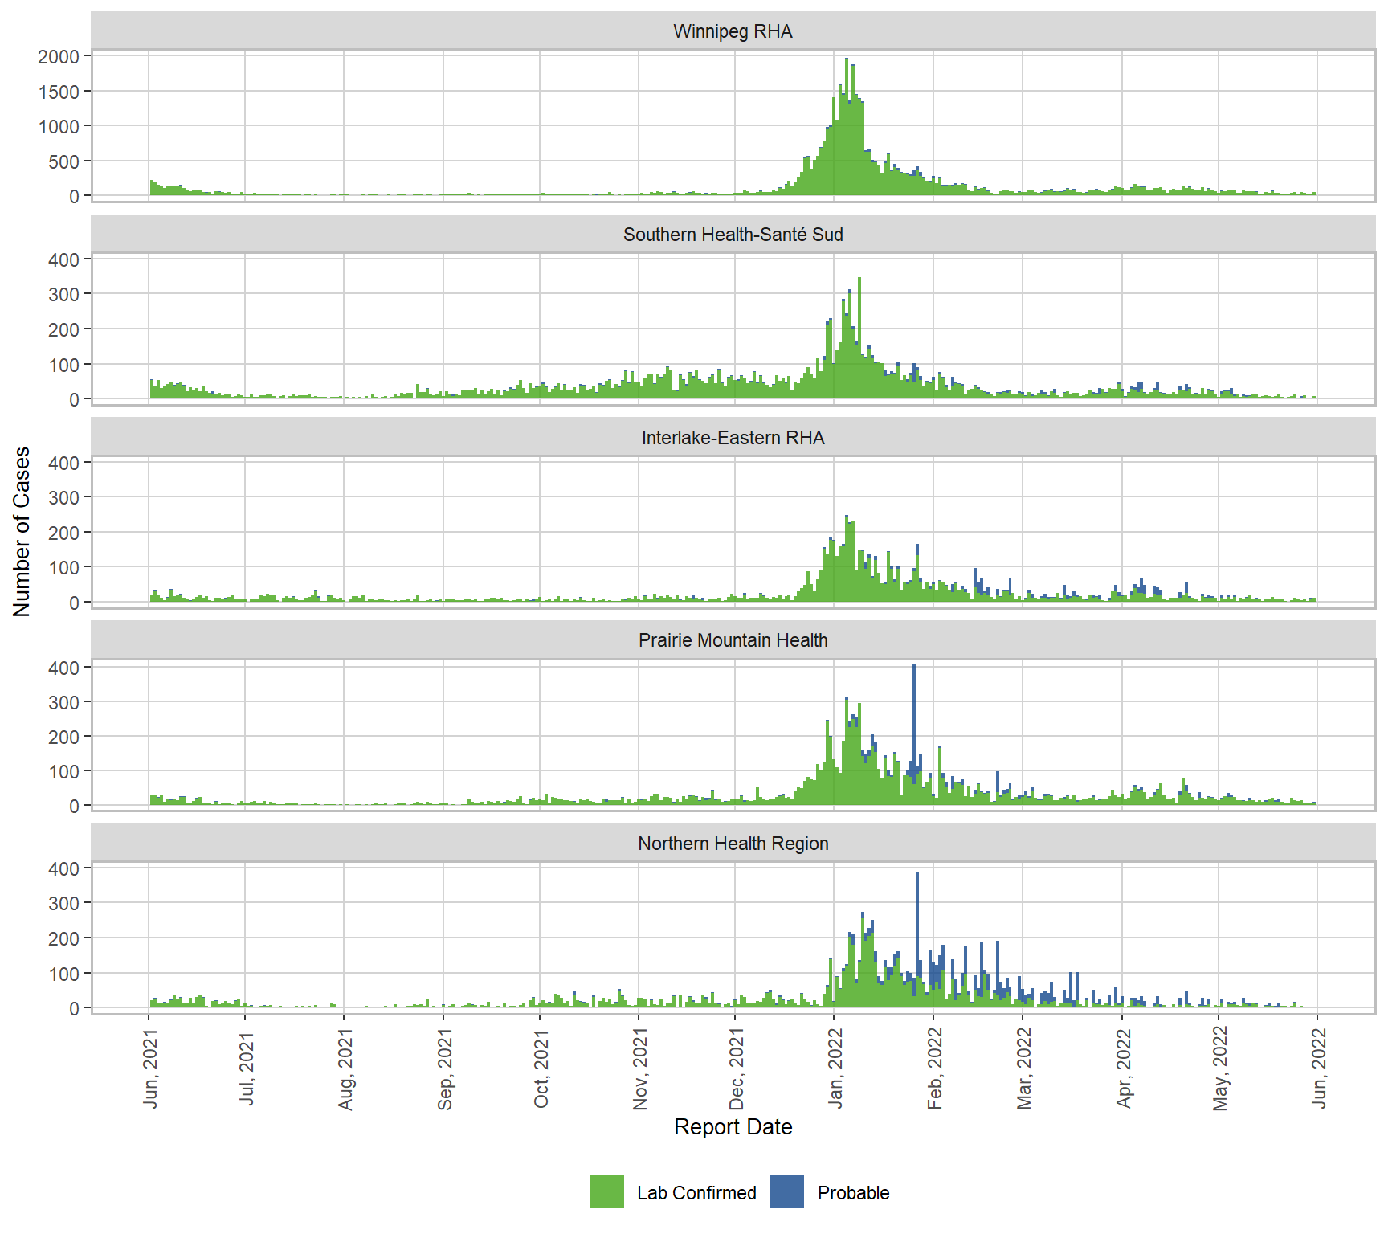Click the Report Date axis title

point(733,1127)
